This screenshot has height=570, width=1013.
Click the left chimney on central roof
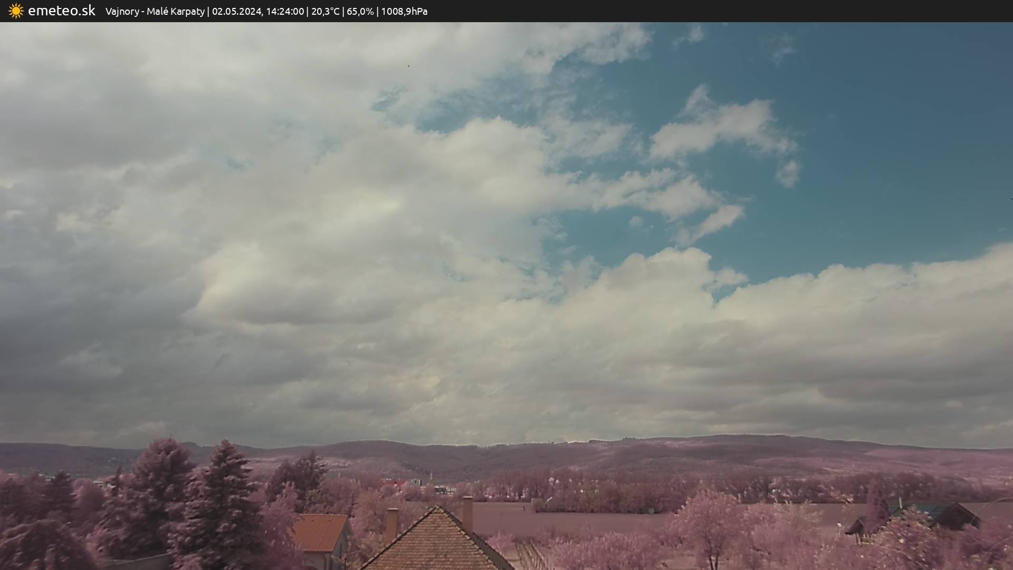point(392,524)
